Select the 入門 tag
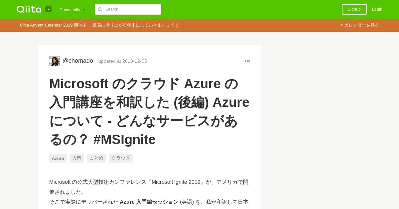 [x=77, y=158]
